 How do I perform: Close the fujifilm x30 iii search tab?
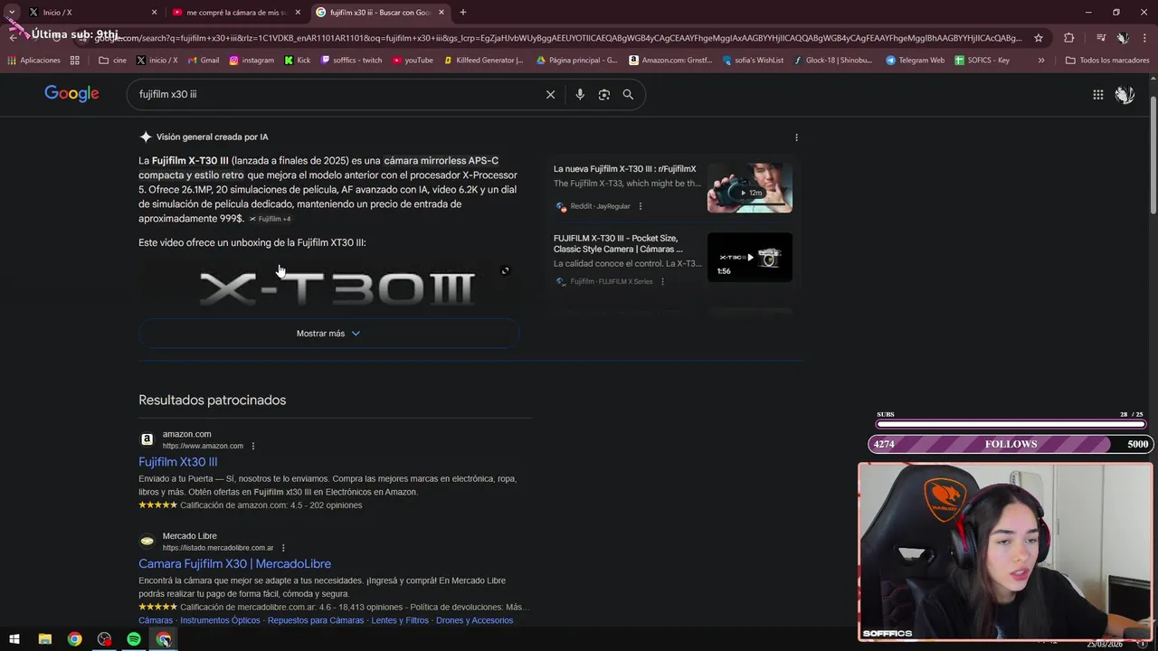[441, 13]
